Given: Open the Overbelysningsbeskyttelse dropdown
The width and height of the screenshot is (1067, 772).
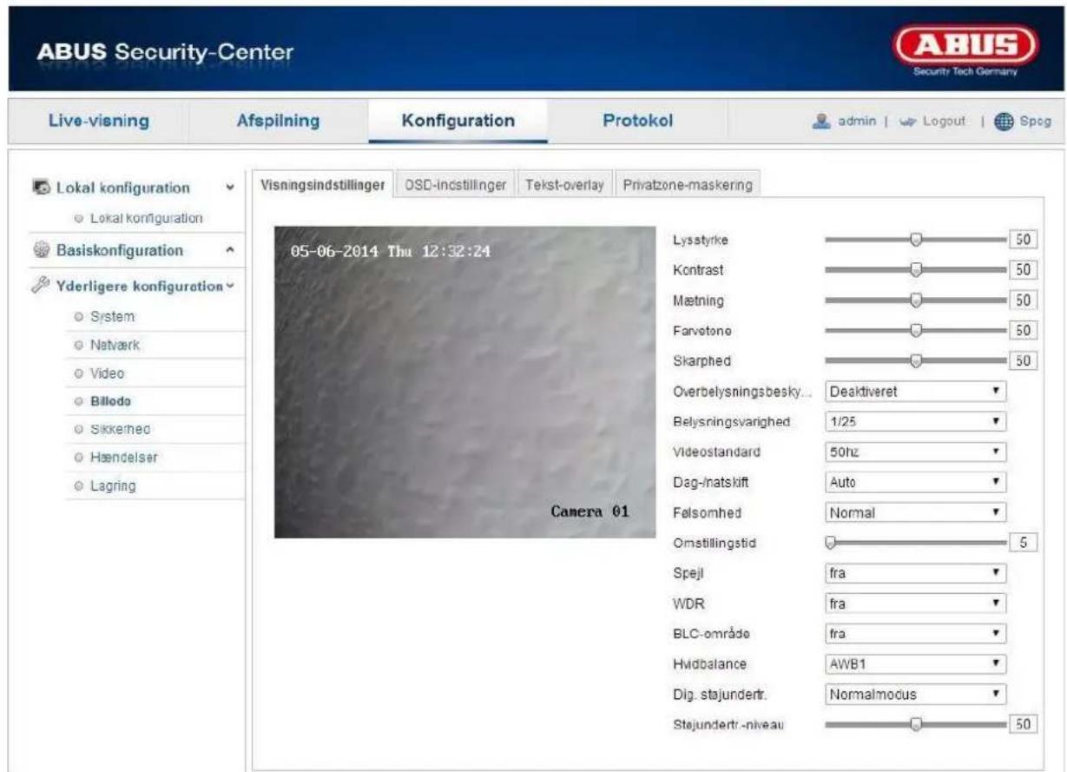Looking at the screenshot, I should click(914, 392).
